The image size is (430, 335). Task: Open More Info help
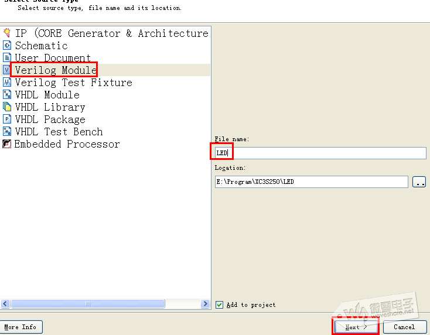[21, 327]
